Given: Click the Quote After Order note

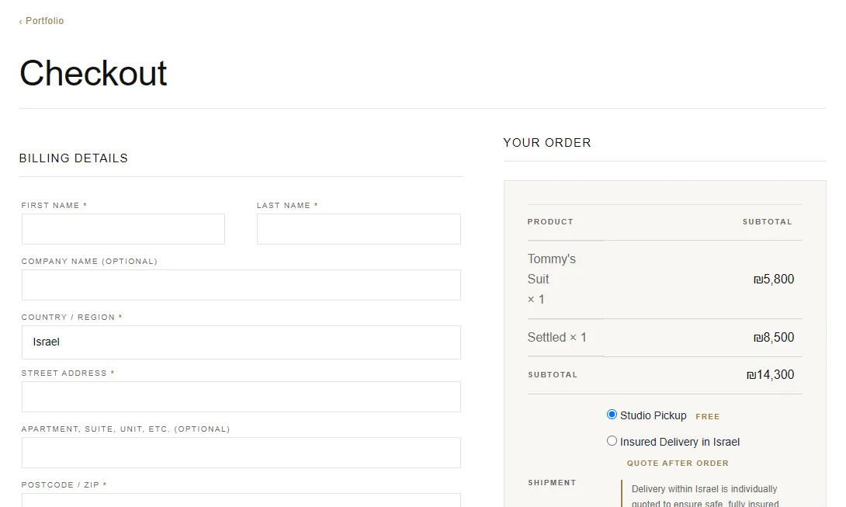Looking at the screenshot, I should point(678,464).
